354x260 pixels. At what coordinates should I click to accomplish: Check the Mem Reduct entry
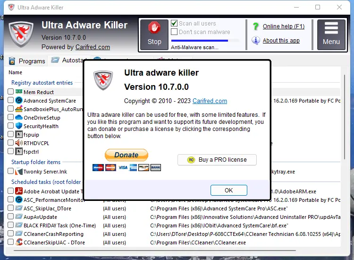[x=10, y=92]
